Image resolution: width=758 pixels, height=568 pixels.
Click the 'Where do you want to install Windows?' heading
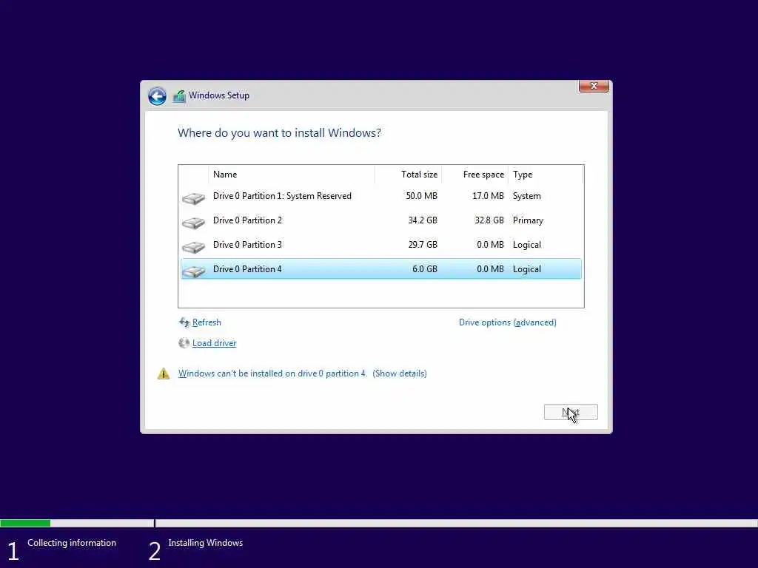[x=279, y=133]
